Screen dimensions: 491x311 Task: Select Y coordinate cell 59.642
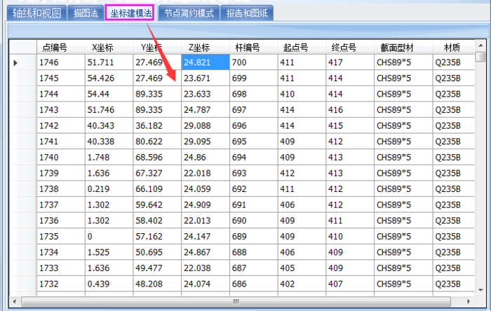[158, 205]
